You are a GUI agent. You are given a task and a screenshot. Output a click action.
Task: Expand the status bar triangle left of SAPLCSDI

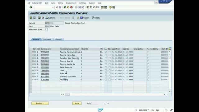coord(136,110)
